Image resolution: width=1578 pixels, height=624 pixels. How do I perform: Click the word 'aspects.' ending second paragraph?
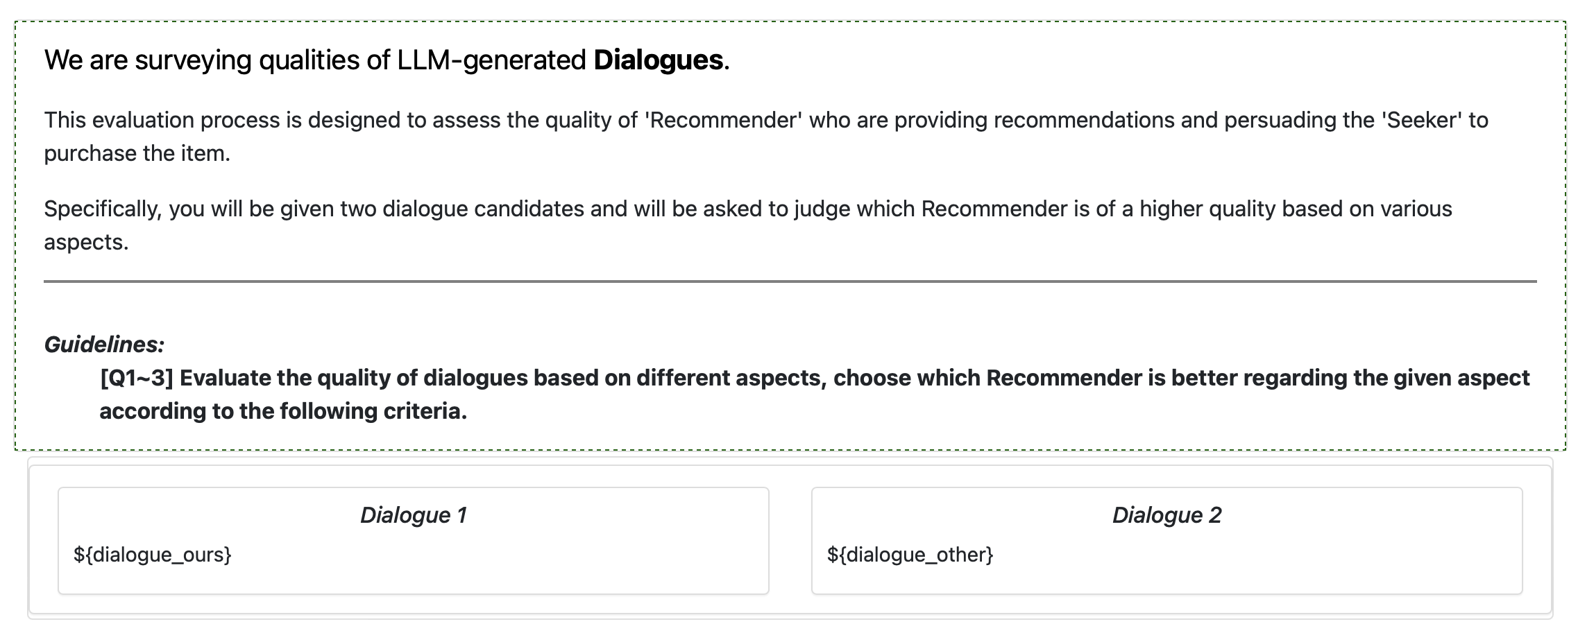click(x=86, y=242)
